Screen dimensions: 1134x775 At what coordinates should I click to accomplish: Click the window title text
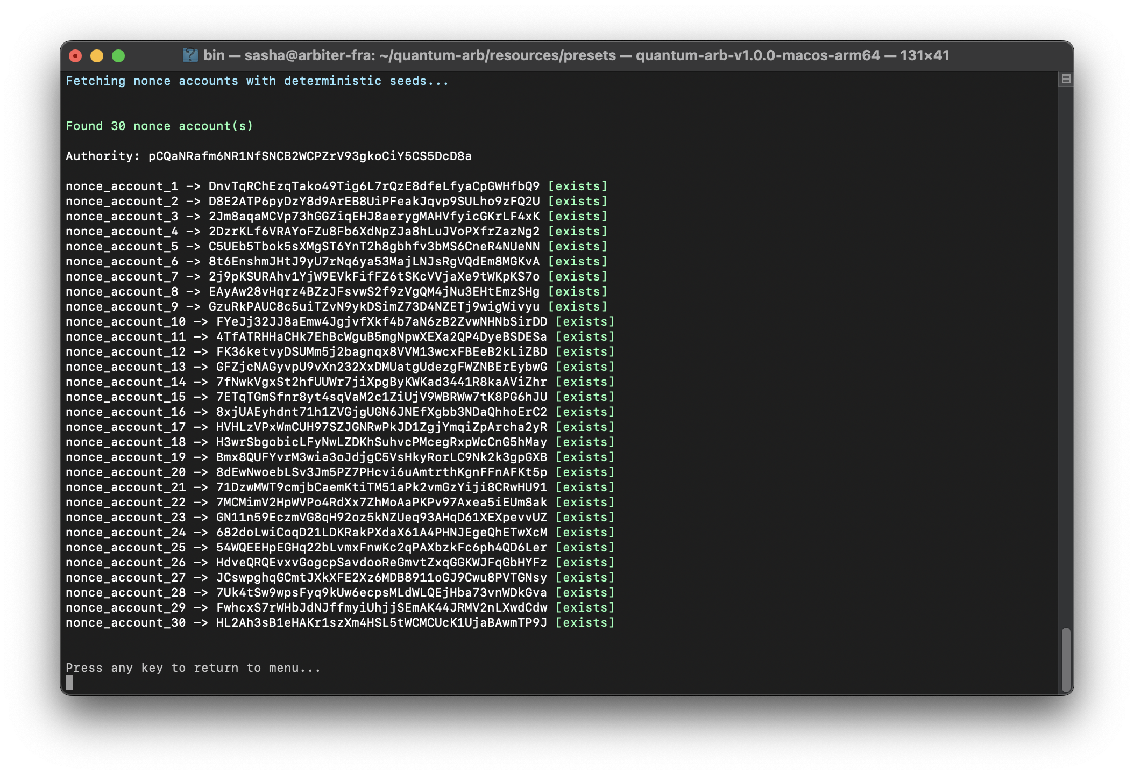(576, 56)
